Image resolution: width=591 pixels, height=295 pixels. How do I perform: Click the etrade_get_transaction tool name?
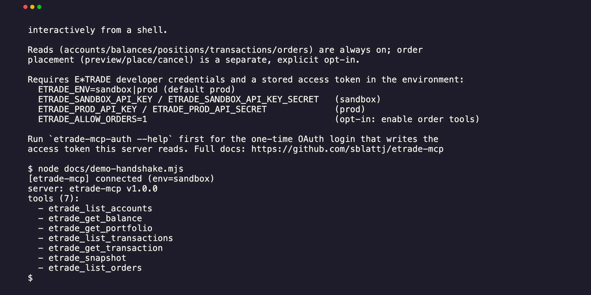tap(105, 248)
